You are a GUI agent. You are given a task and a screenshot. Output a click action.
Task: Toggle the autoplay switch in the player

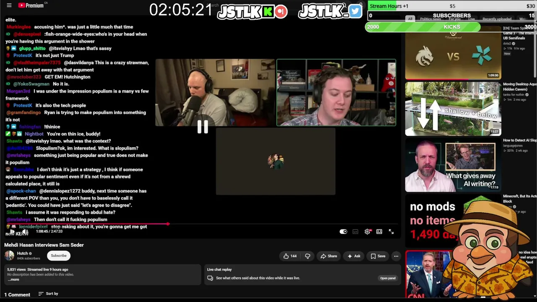coord(343,232)
